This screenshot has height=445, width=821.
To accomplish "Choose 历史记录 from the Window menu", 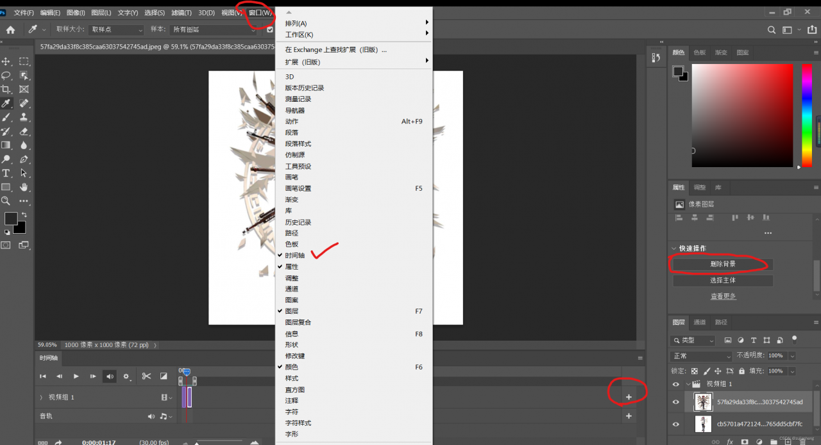I will [x=354, y=222].
